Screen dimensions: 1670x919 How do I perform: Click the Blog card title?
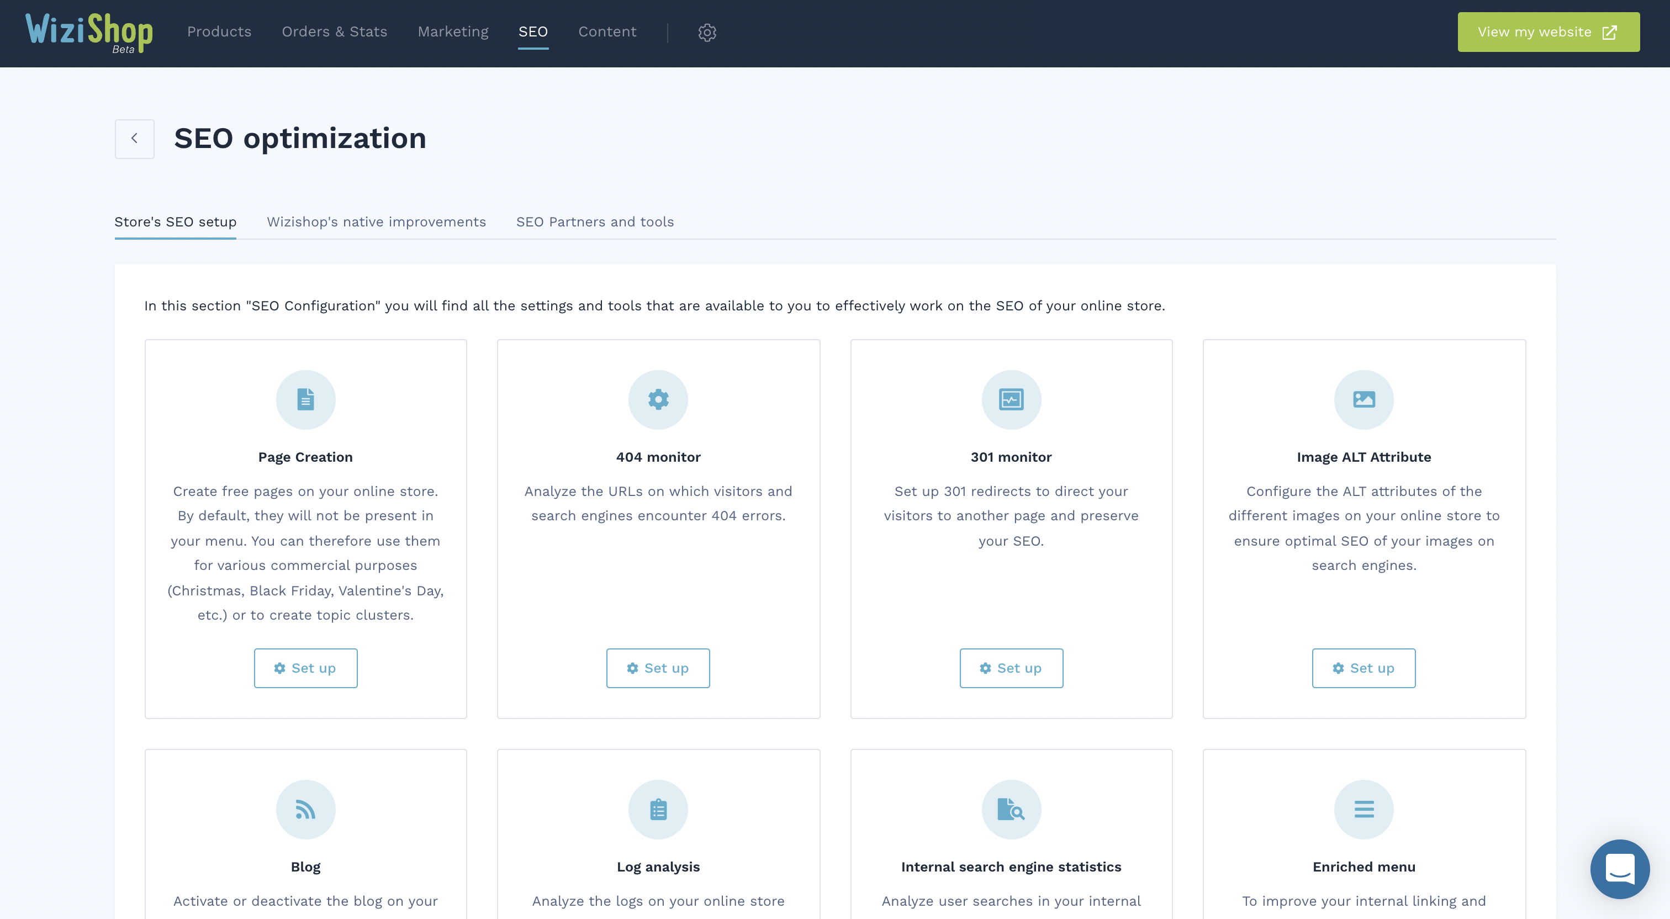coord(305,867)
